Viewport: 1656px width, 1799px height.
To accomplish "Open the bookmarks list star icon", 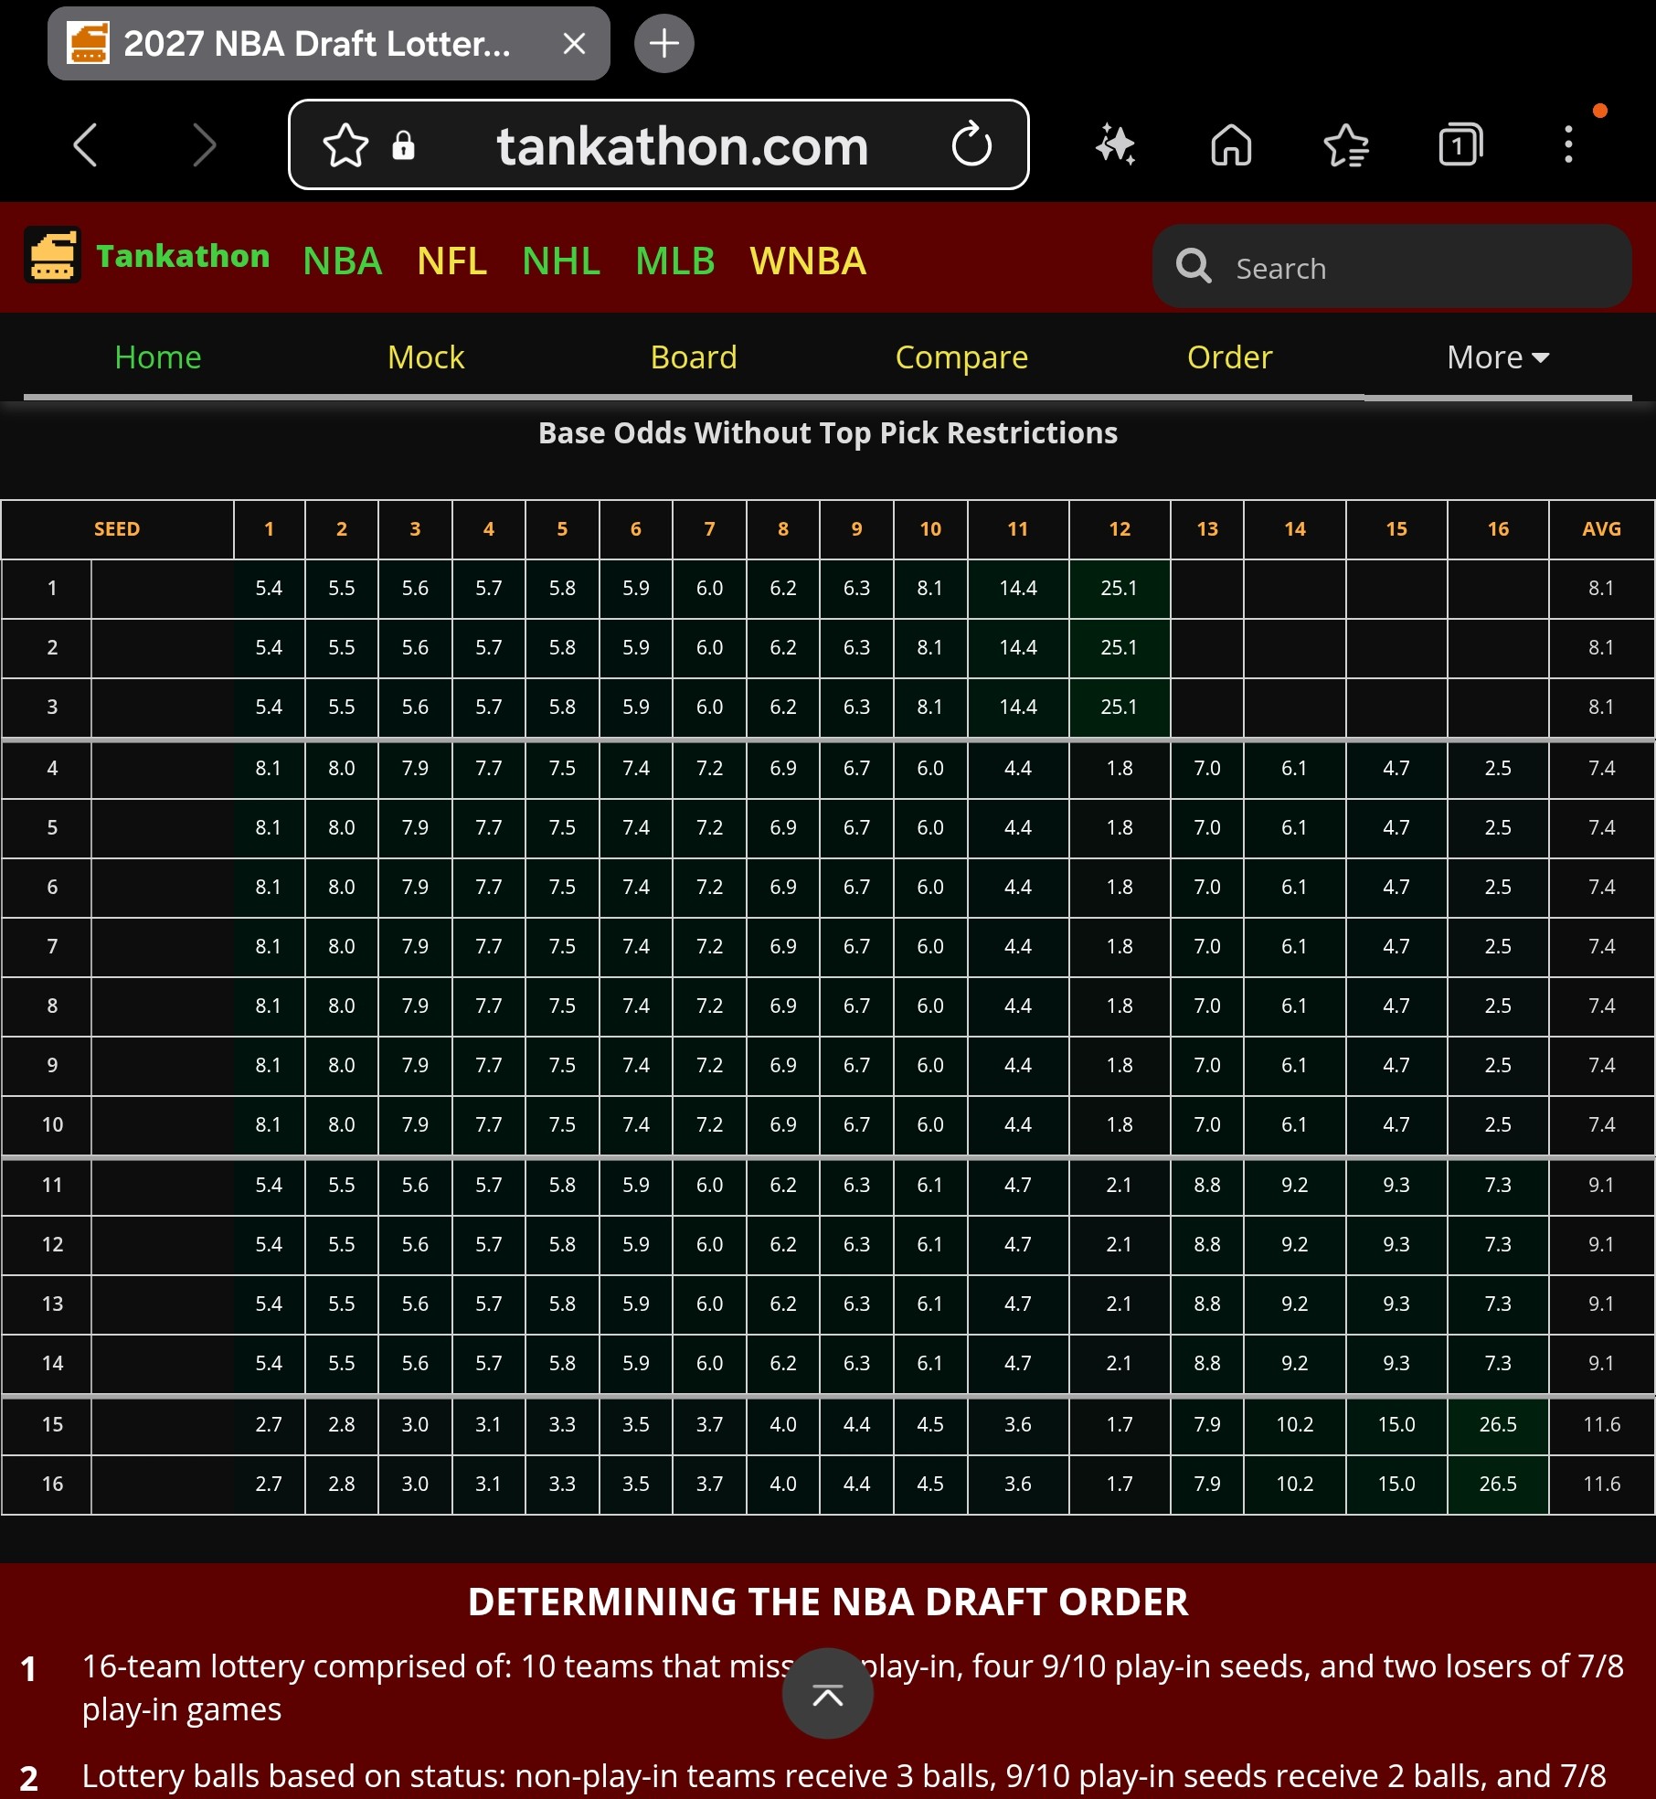I will tap(1346, 145).
